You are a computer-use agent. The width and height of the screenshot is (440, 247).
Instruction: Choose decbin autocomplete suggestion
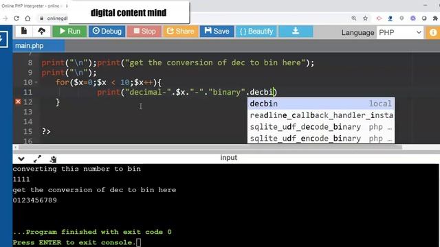coord(321,104)
